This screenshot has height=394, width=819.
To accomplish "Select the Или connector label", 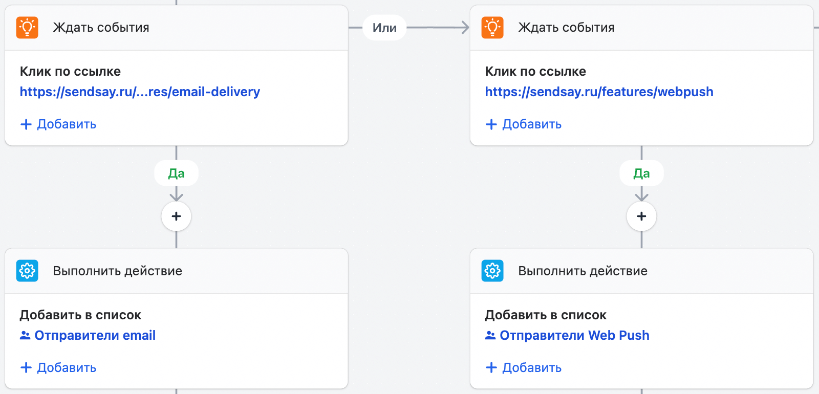I will pos(384,28).
